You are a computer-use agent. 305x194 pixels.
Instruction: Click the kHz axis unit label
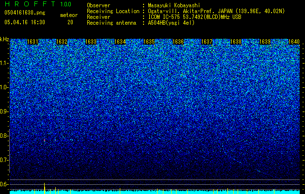tap(4, 39)
